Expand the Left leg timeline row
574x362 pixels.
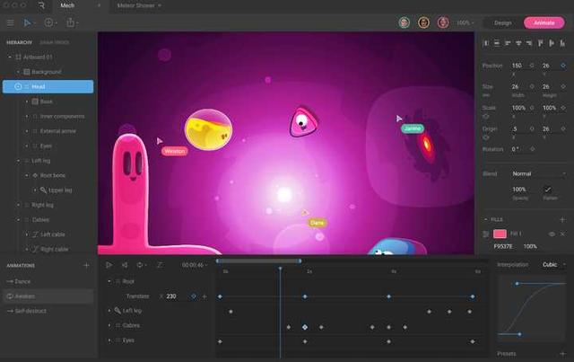[x=109, y=311]
